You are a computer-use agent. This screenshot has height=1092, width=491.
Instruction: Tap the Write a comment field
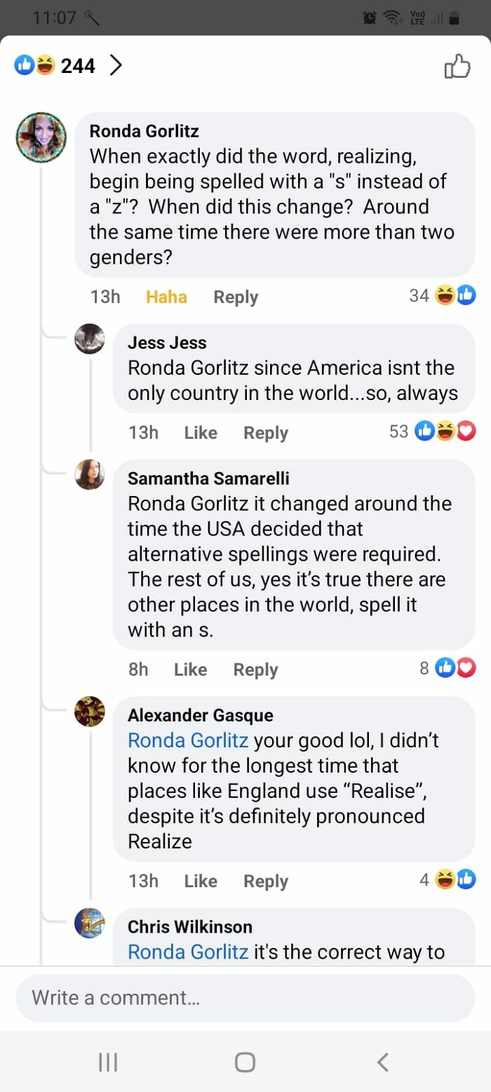pos(245,997)
